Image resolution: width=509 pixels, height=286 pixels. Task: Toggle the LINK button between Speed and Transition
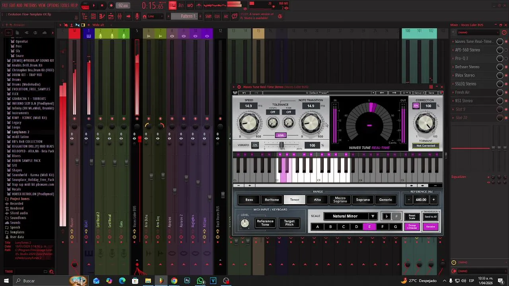click(281, 135)
